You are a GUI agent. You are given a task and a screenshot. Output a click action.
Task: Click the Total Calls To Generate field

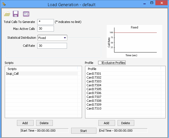coord(46,22)
